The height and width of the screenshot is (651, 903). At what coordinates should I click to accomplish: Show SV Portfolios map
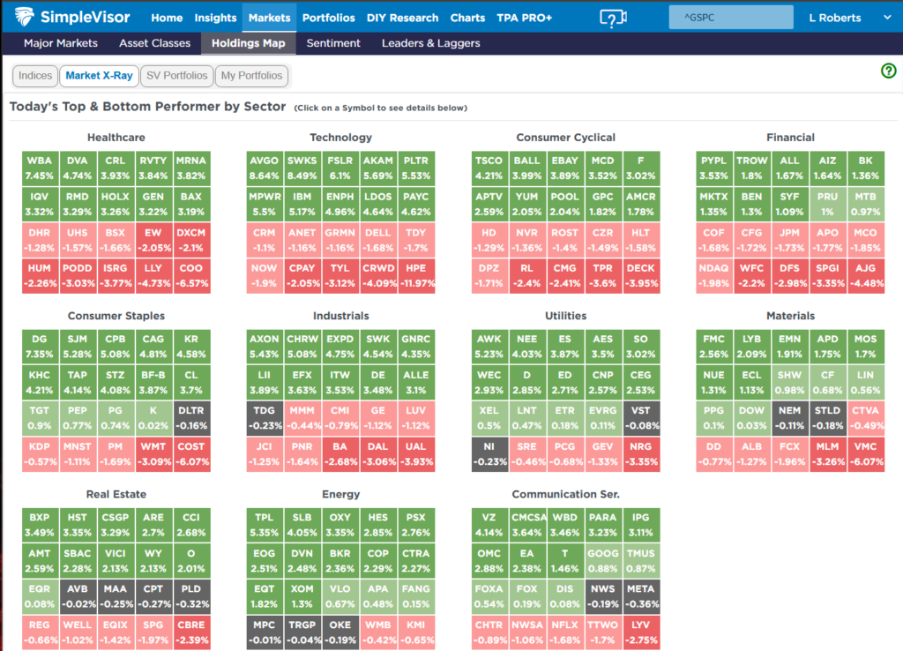[176, 76]
